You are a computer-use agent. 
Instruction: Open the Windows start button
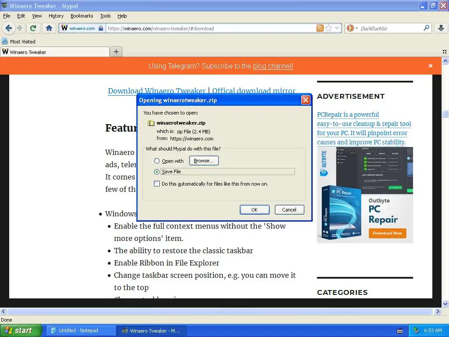[x=21, y=330]
